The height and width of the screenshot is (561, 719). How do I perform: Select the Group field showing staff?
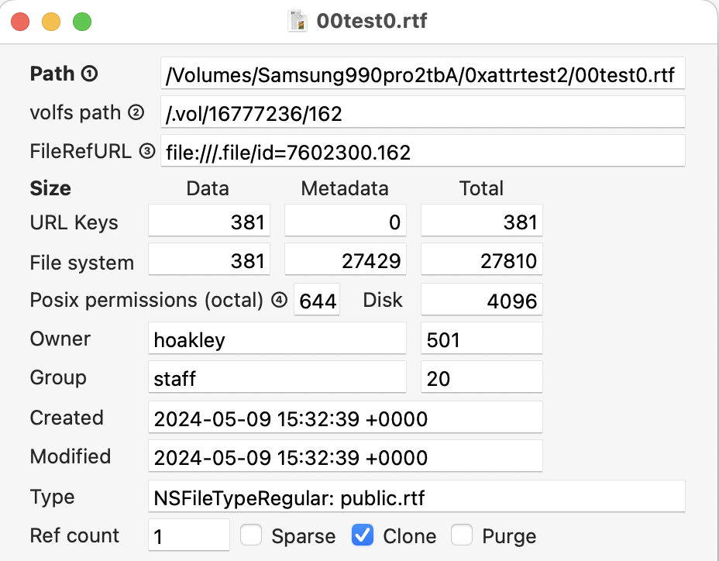click(x=277, y=377)
